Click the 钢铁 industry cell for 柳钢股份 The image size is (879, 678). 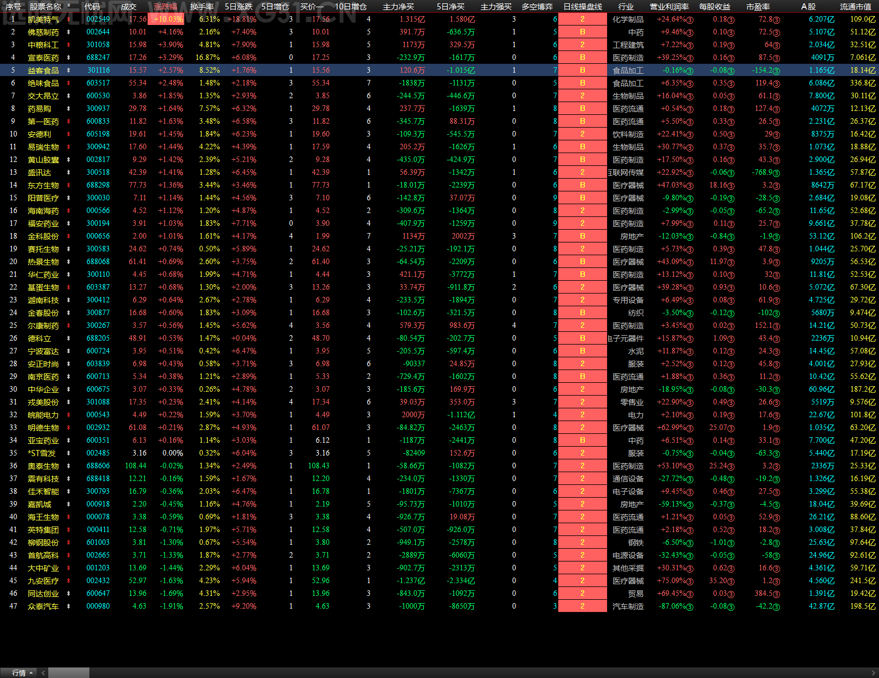(636, 543)
